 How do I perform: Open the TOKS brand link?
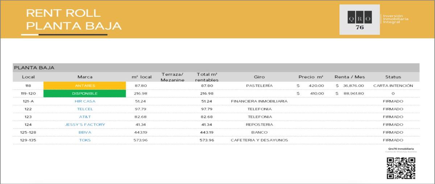click(x=85, y=140)
